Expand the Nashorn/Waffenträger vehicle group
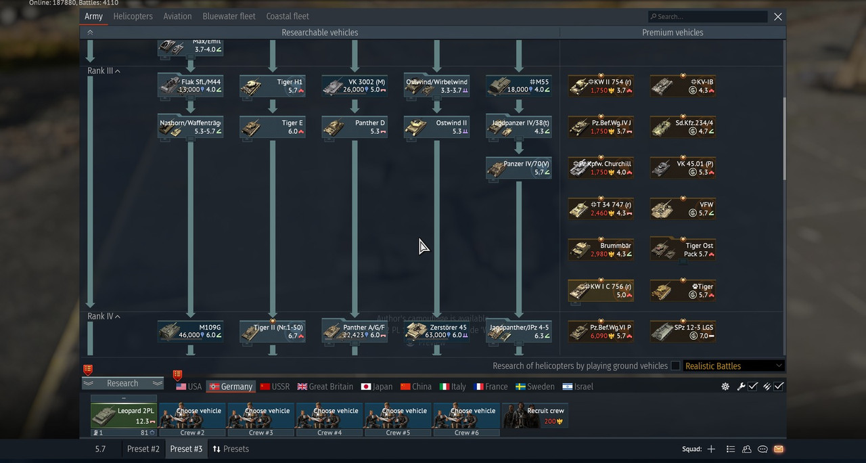Screen dimensions: 866x463 tap(191, 127)
